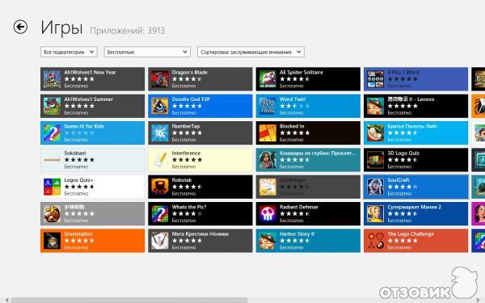Click the star rating of Word Twirl
The width and height of the screenshot is (485, 303).
(x=295, y=106)
